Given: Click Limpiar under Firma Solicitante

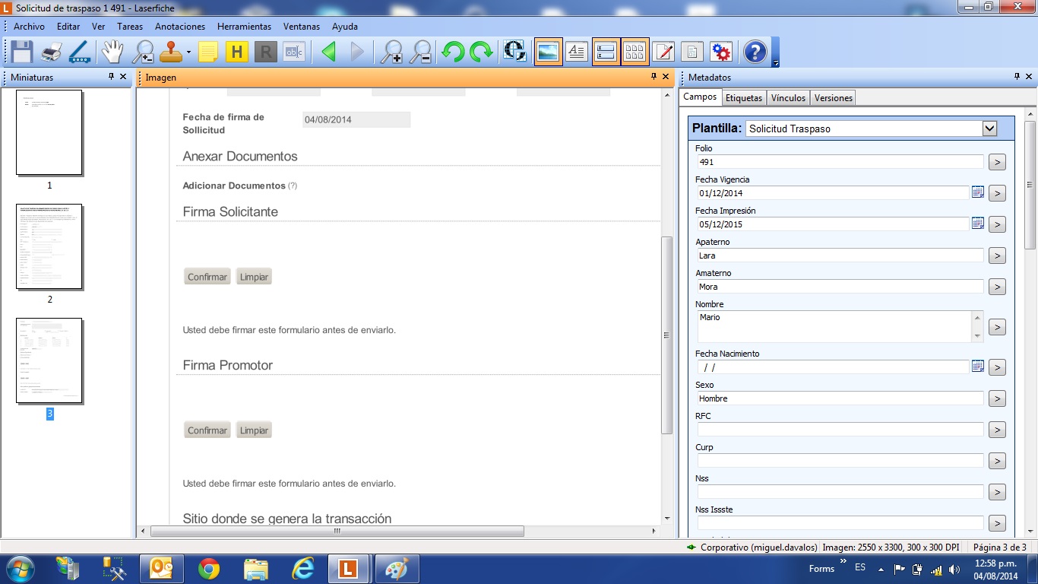Looking at the screenshot, I should [x=254, y=277].
